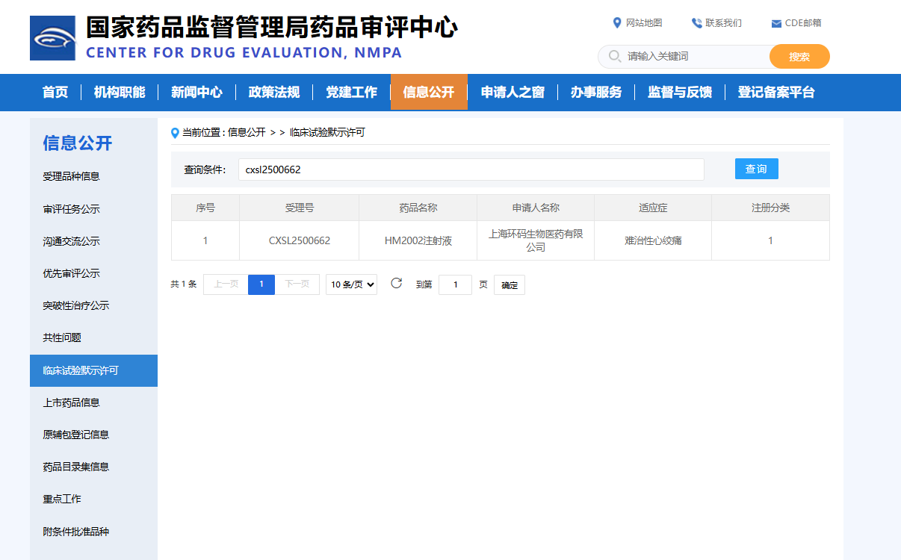
Task: Click 确定 to confirm page jump
Action: (509, 285)
